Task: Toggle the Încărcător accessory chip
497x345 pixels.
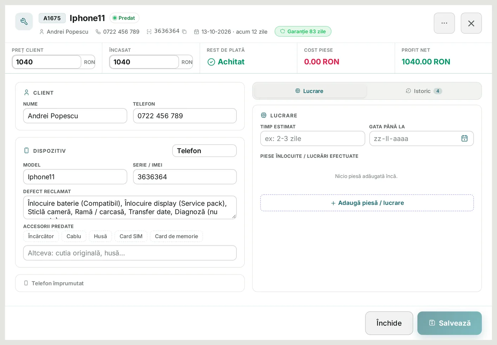Action: [41, 236]
